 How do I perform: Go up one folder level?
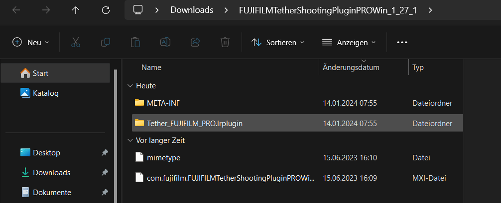[76, 10]
